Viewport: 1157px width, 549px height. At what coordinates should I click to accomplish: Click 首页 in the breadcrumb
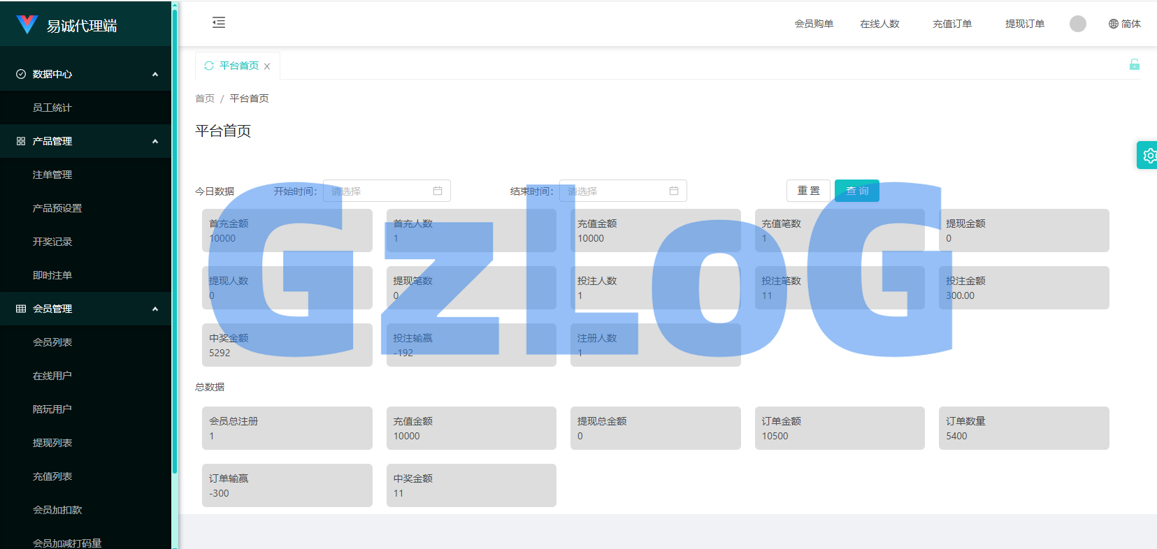coord(205,98)
